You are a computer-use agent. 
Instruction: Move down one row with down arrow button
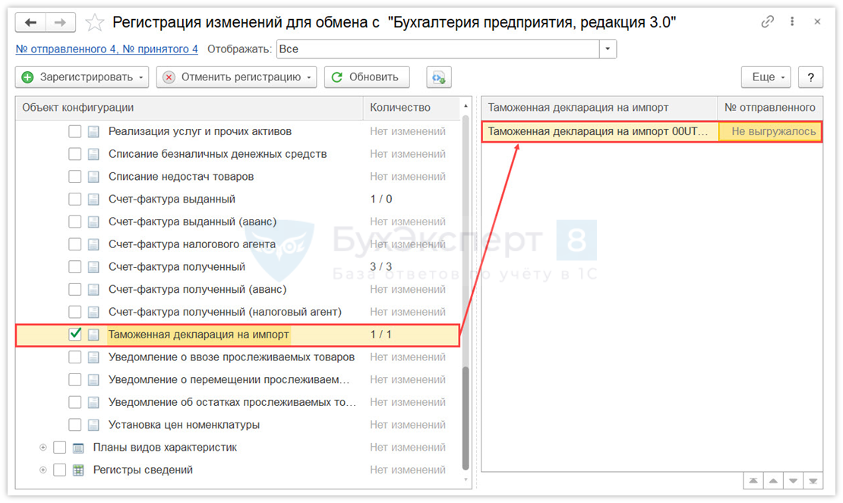pos(793,481)
